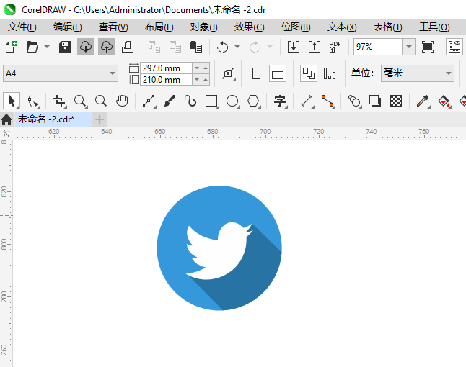Open a file with the folder icon
The width and height of the screenshot is (466, 367).
(x=32, y=47)
